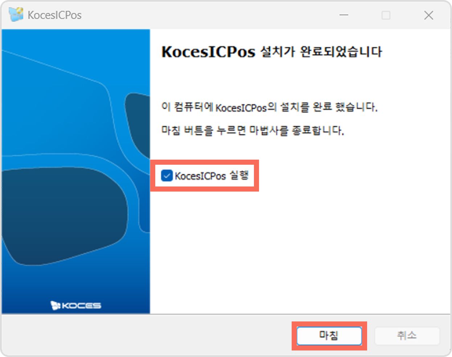Viewport: 452px width, 357px height.
Task: Click the 마침 button to finish
Action: tap(329, 336)
